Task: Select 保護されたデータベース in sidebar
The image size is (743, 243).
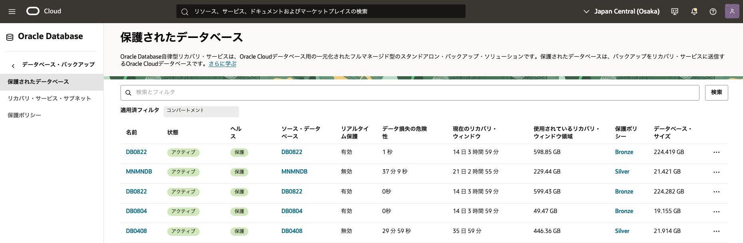Action: [38, 82]
